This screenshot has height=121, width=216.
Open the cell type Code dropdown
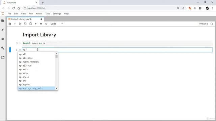57,24
